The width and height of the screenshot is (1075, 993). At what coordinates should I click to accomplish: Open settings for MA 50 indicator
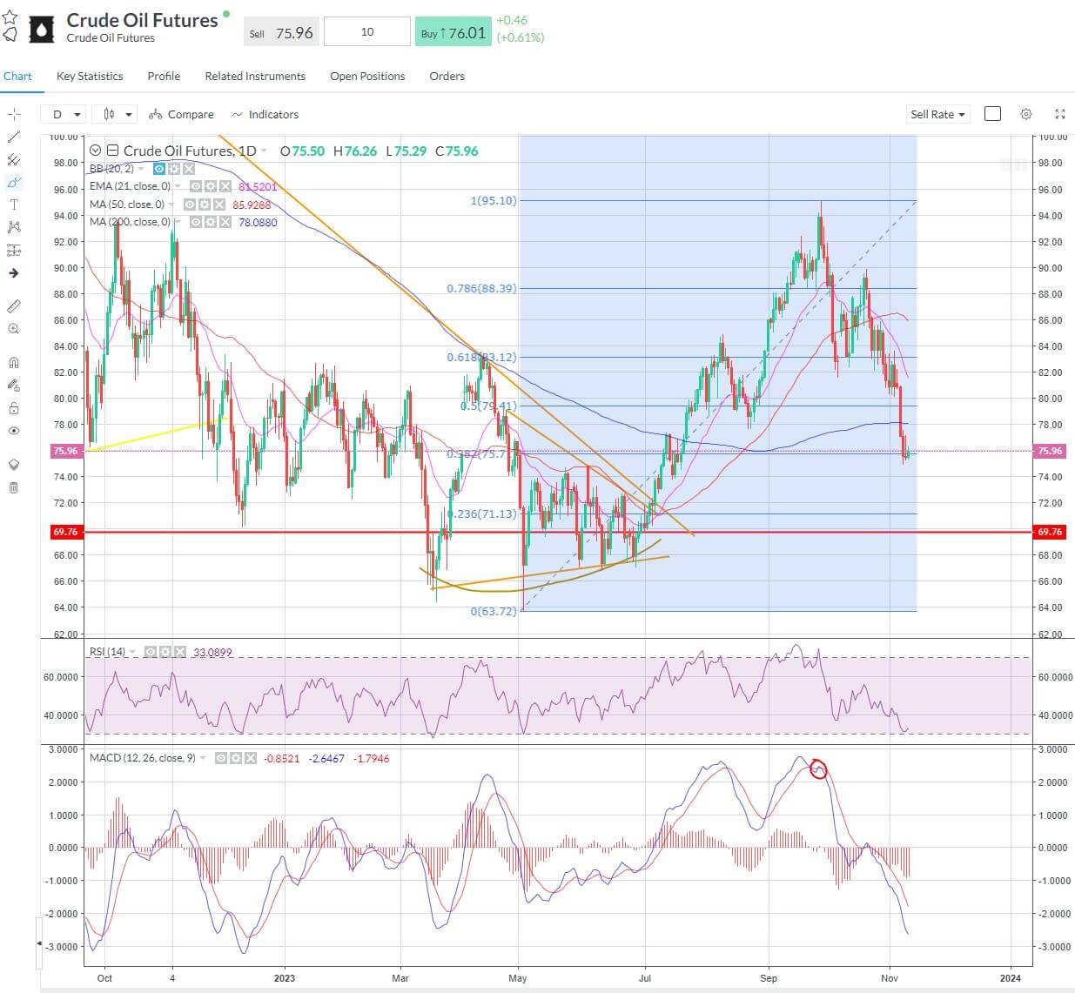click(205, 205)
